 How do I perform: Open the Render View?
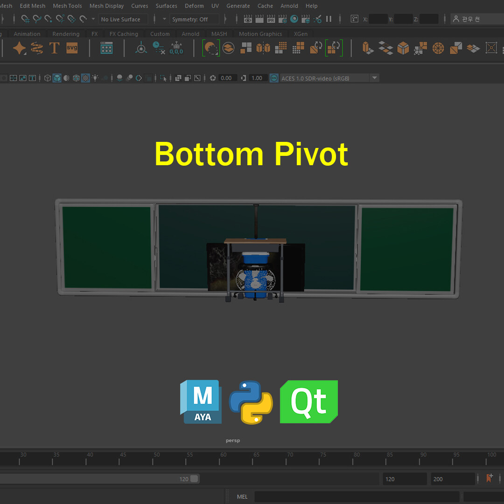(248, 19)
